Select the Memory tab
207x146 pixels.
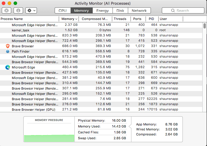coord(82,11)
